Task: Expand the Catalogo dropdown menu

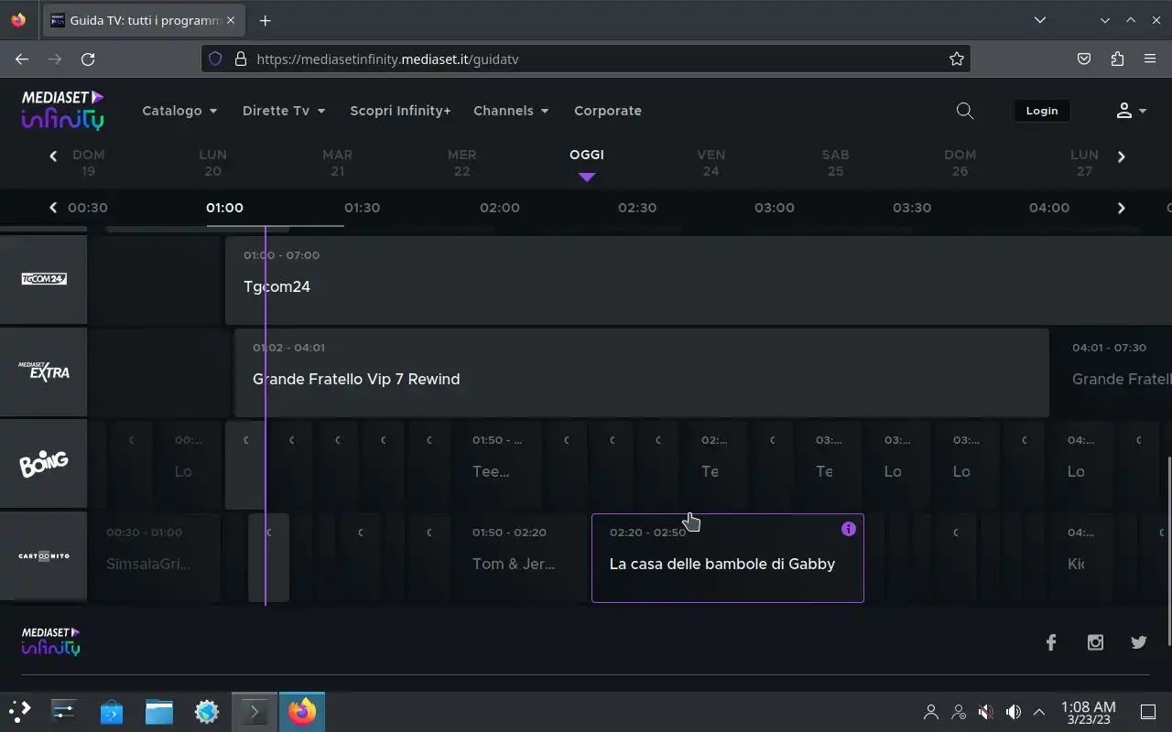Action: point(179,111)
